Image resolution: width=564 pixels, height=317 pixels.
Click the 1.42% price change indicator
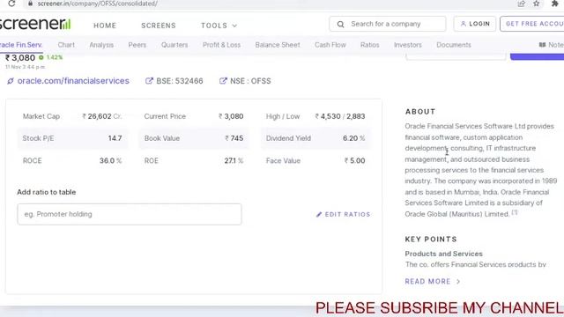[51, 57]
